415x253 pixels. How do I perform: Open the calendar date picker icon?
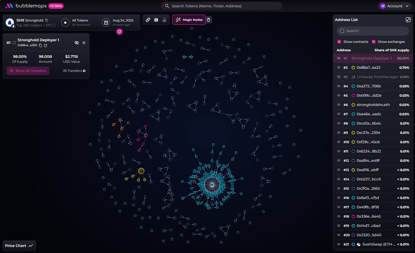point(105,22)
